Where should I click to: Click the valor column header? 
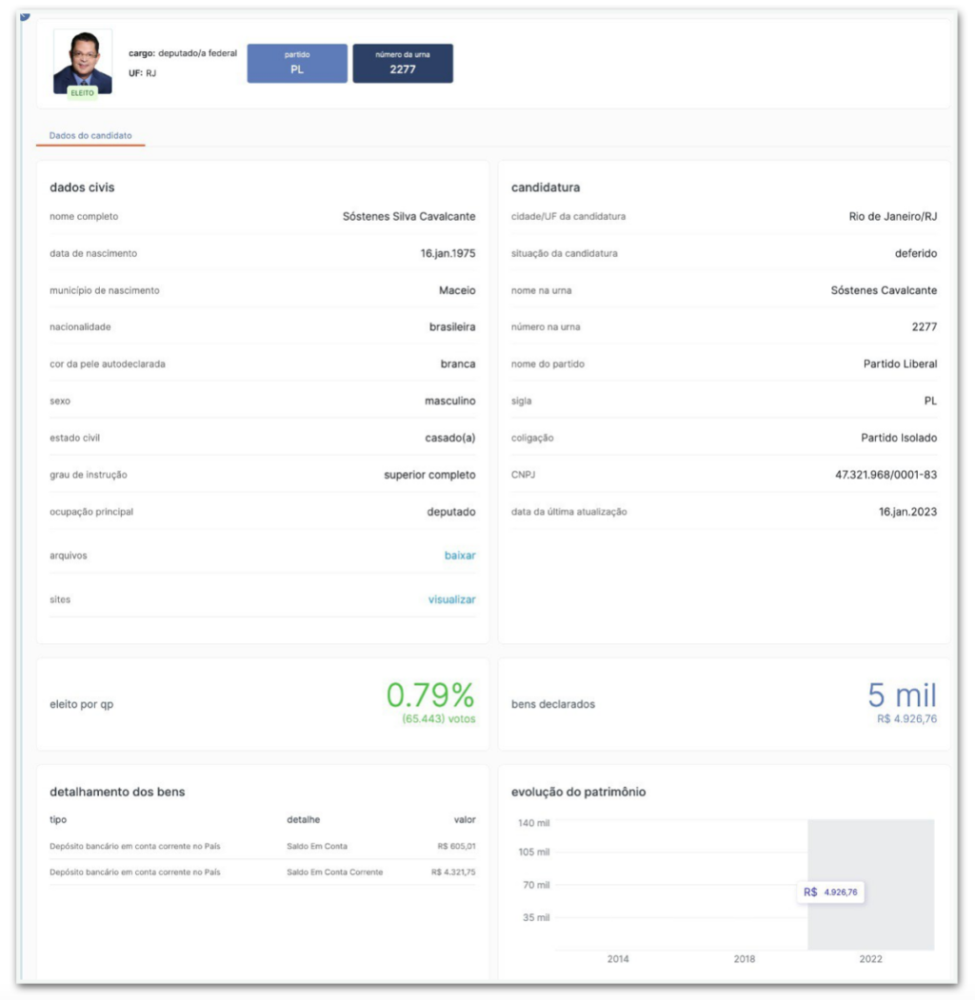click(464, 819)
